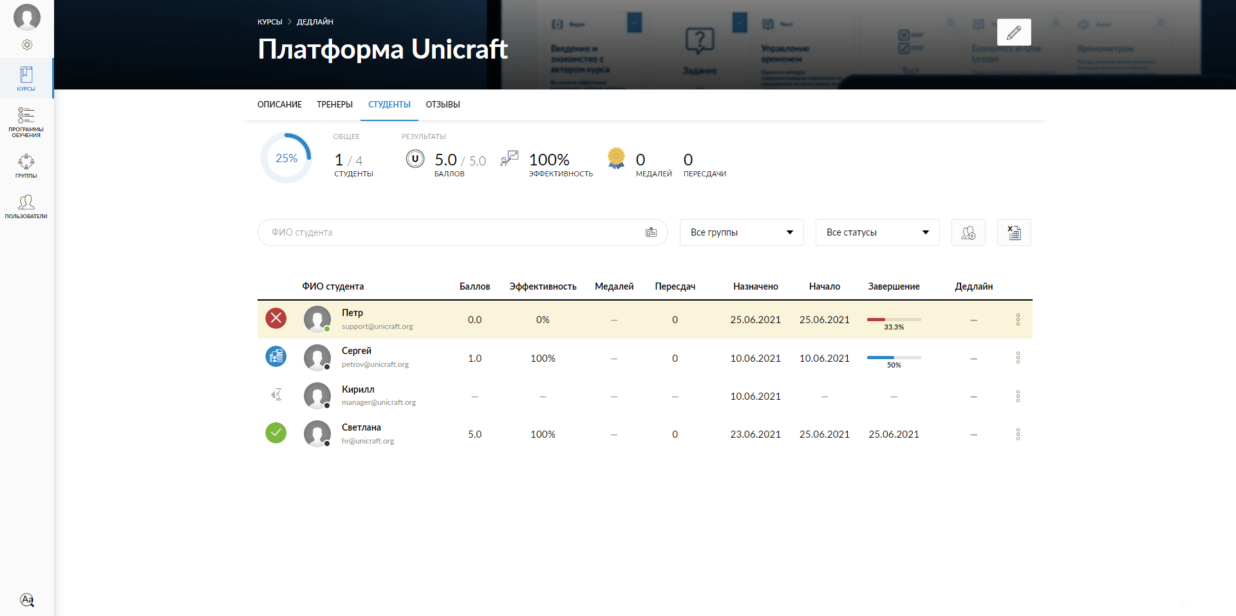Open Пользователи section in sidebar
1236x616 pixels.
pyautogui.click(x=26, y=207)
